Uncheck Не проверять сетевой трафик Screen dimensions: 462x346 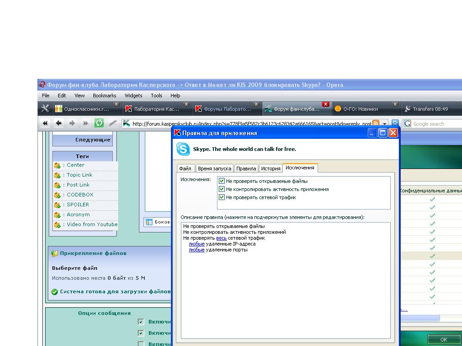pyautogui.click(x=222, y=197)
